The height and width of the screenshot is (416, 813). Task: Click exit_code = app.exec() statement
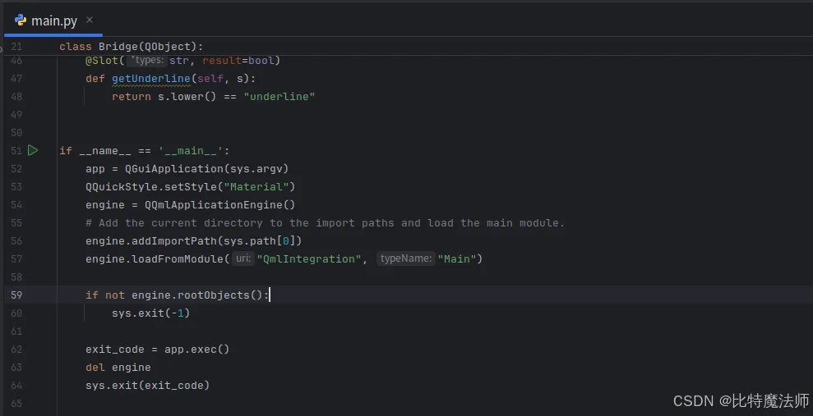pyautogui.click(x=157, y=350)
